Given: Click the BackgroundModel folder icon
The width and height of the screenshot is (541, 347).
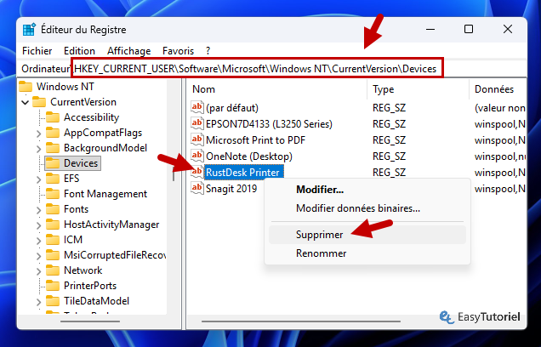Looking at the screenshot, I should point(53,148).
